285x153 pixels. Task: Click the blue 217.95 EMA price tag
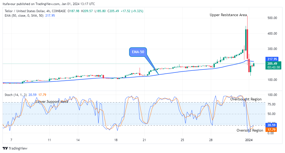click(271, 59)
